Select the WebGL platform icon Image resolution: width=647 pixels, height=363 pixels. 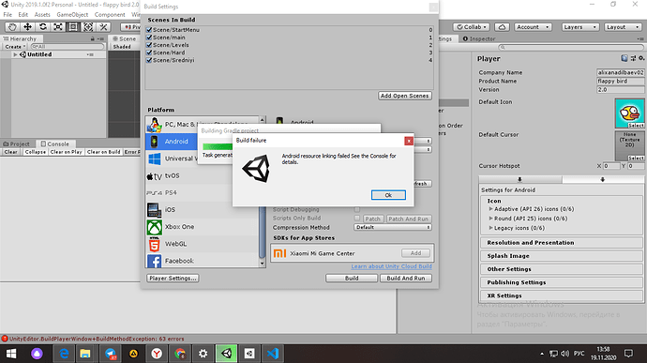tap(155, 244)
